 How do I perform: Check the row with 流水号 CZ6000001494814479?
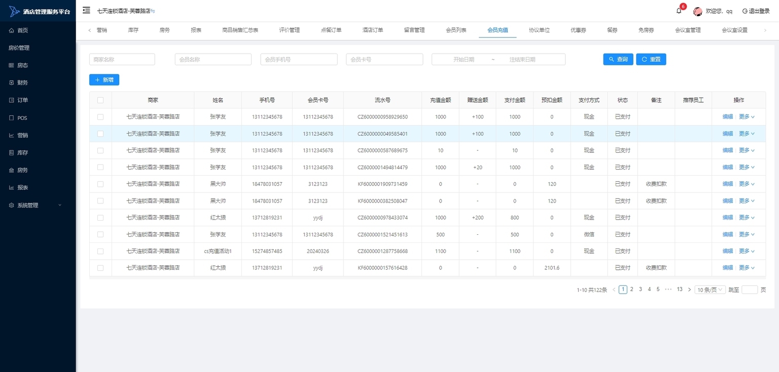point(100,167)
